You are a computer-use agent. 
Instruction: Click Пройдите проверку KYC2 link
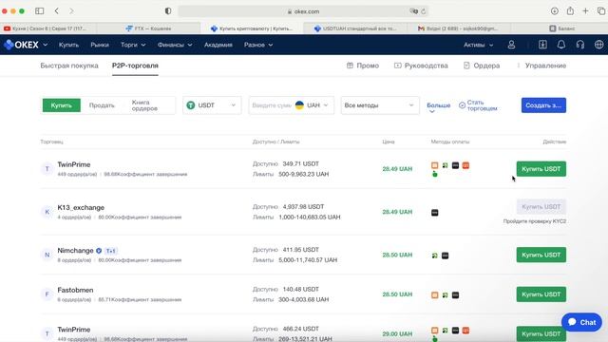coord(534,221)
